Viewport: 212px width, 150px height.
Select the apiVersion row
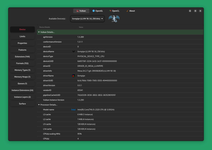click(x=120, y=37)
